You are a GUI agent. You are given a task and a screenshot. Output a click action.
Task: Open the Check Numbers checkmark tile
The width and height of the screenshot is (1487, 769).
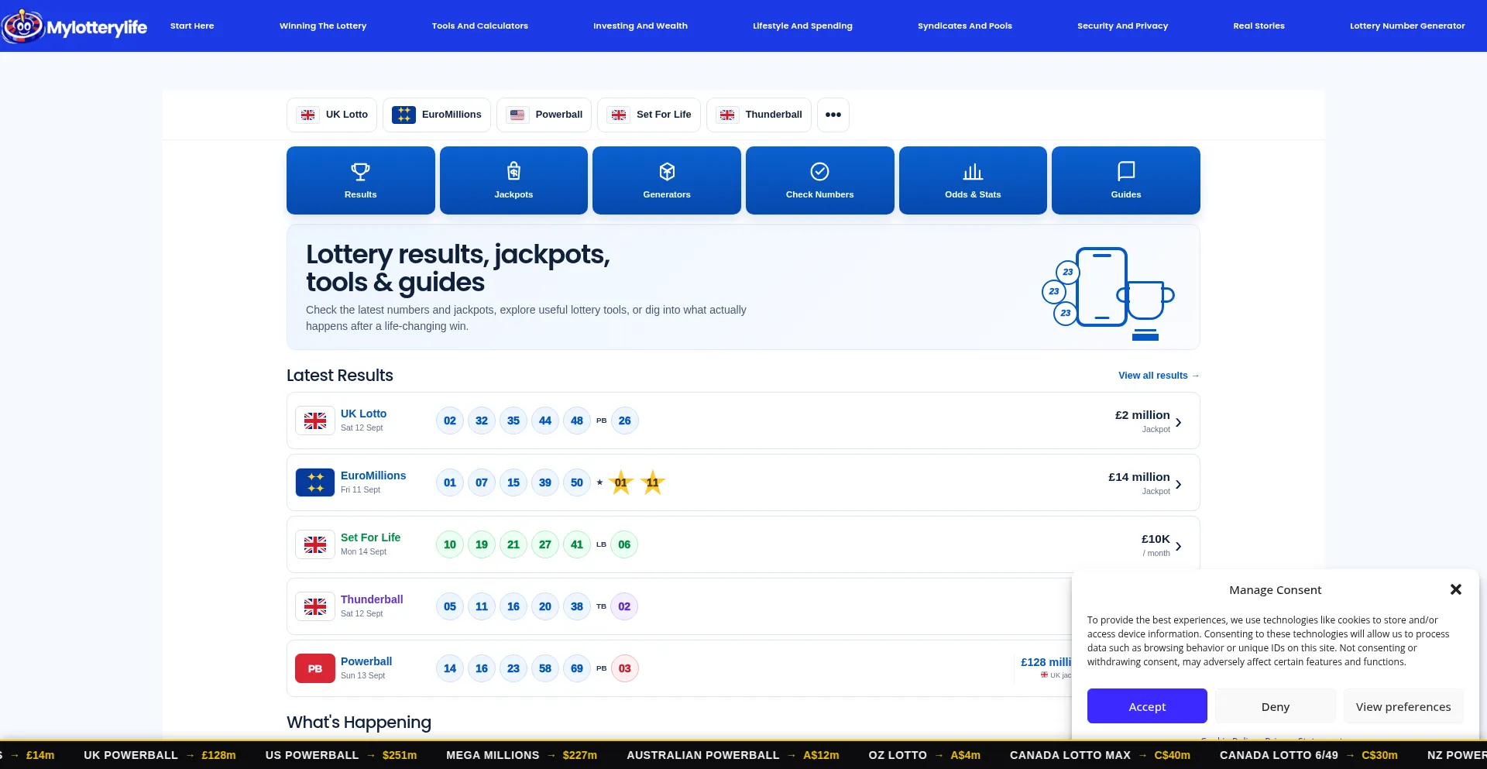click(x=819, y=180)
